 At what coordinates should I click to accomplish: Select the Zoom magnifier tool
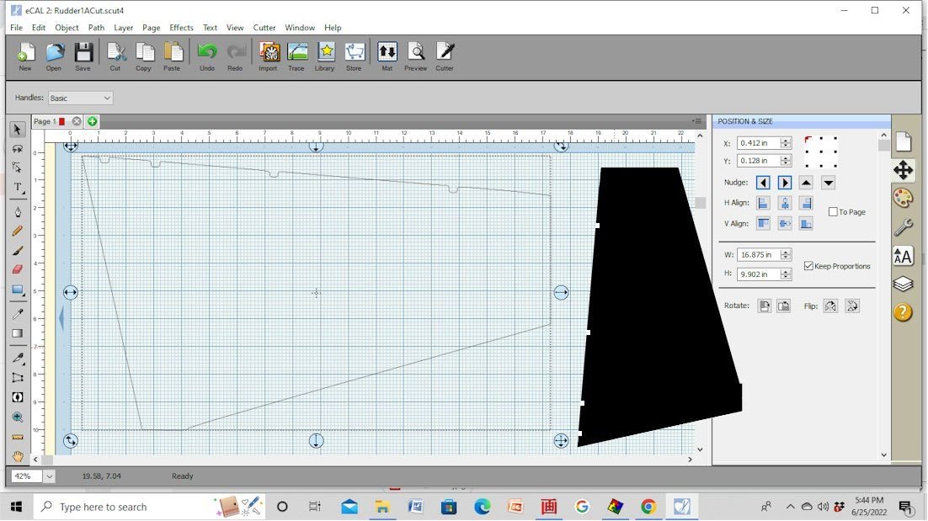pos(17,417)
